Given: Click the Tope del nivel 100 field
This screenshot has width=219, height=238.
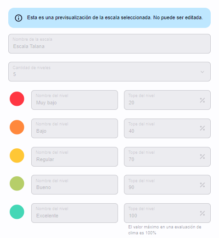Looking at the screenshot, I should click(x=167, y=213).
